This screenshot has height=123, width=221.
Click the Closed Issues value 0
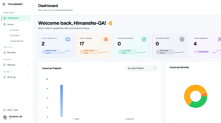point(157,44)
